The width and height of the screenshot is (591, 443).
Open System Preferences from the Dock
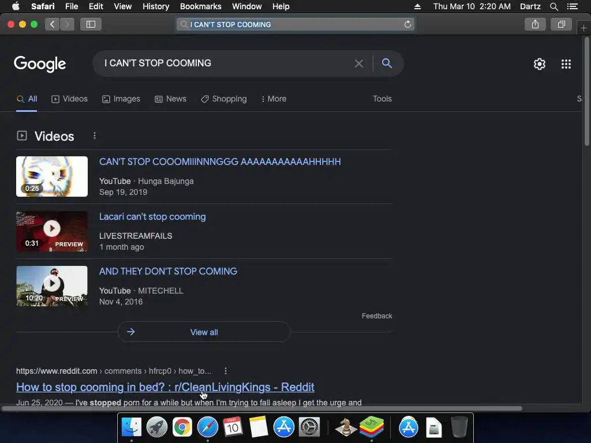coord(309,427)
